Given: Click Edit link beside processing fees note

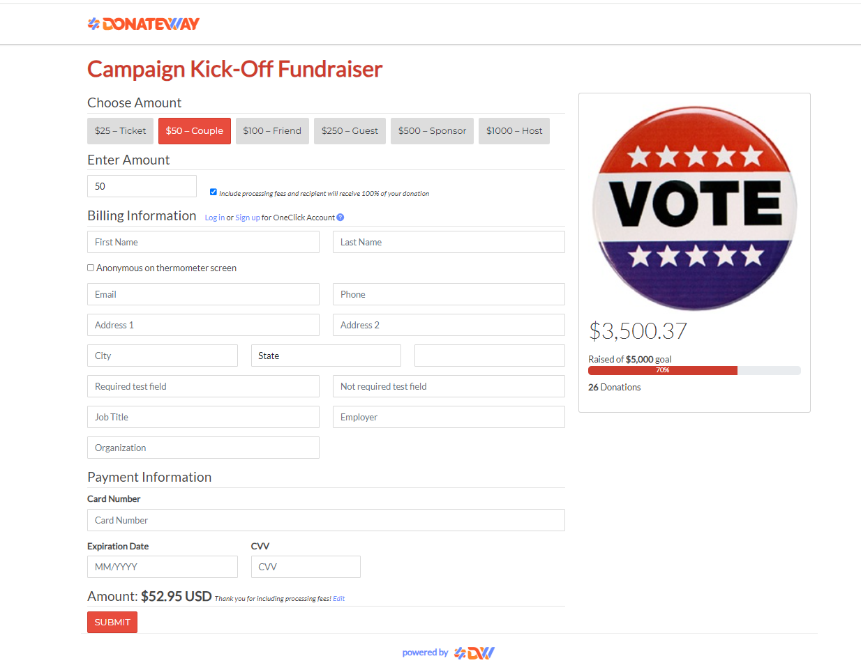Looking at the screenshot, I should [338, 599].
